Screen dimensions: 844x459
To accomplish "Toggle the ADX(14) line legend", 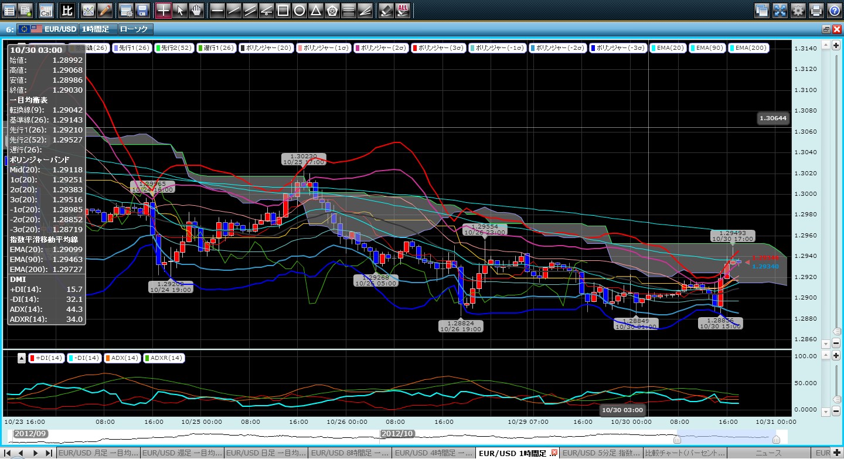I will (122, 358).
